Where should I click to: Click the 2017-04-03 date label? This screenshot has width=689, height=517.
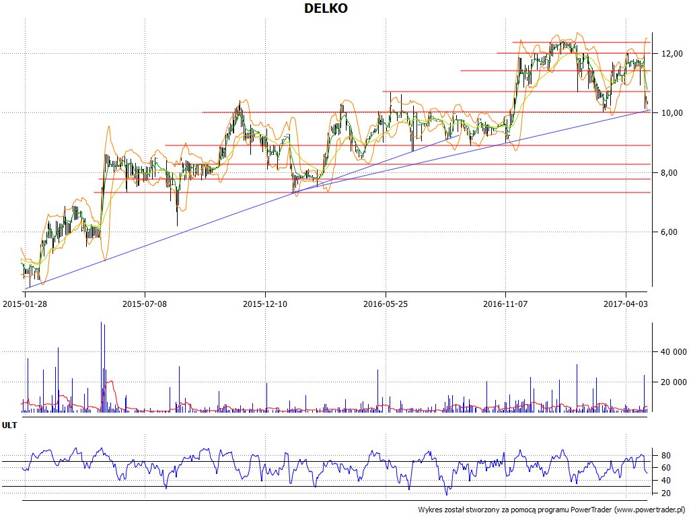tap(626, 304)
